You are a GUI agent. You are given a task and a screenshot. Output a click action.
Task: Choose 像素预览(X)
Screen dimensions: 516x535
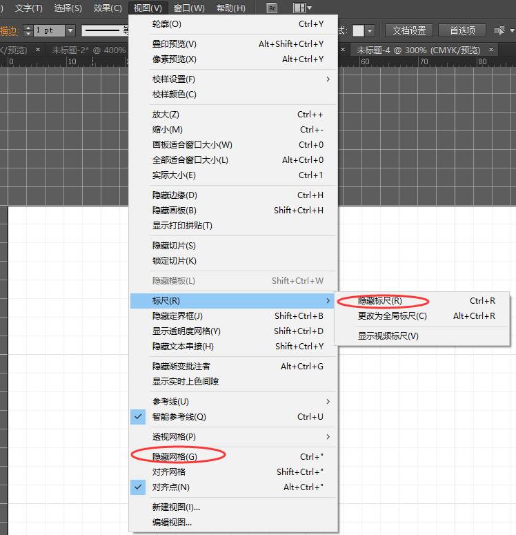point(234,59)
